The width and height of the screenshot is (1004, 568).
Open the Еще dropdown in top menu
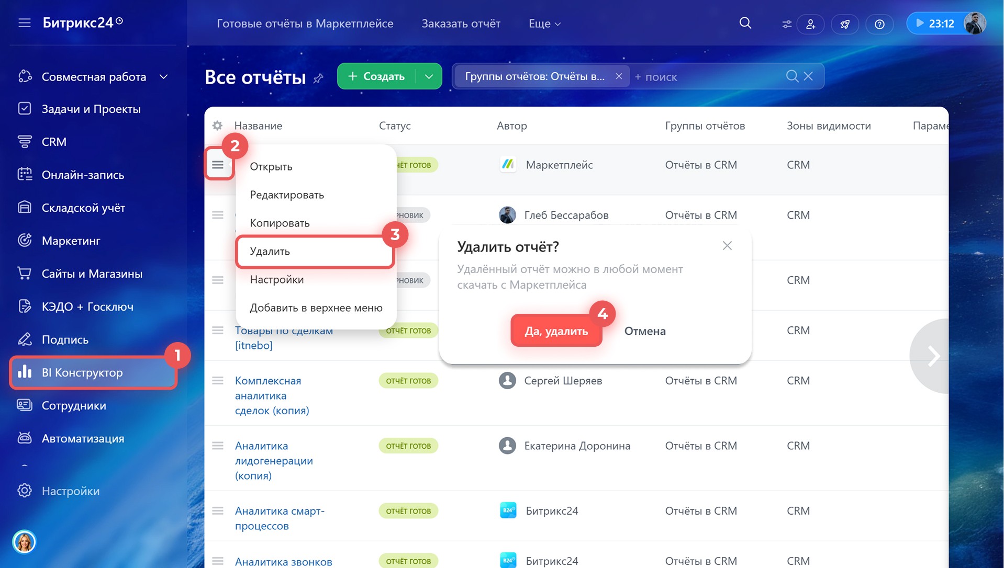coord(544,24)
